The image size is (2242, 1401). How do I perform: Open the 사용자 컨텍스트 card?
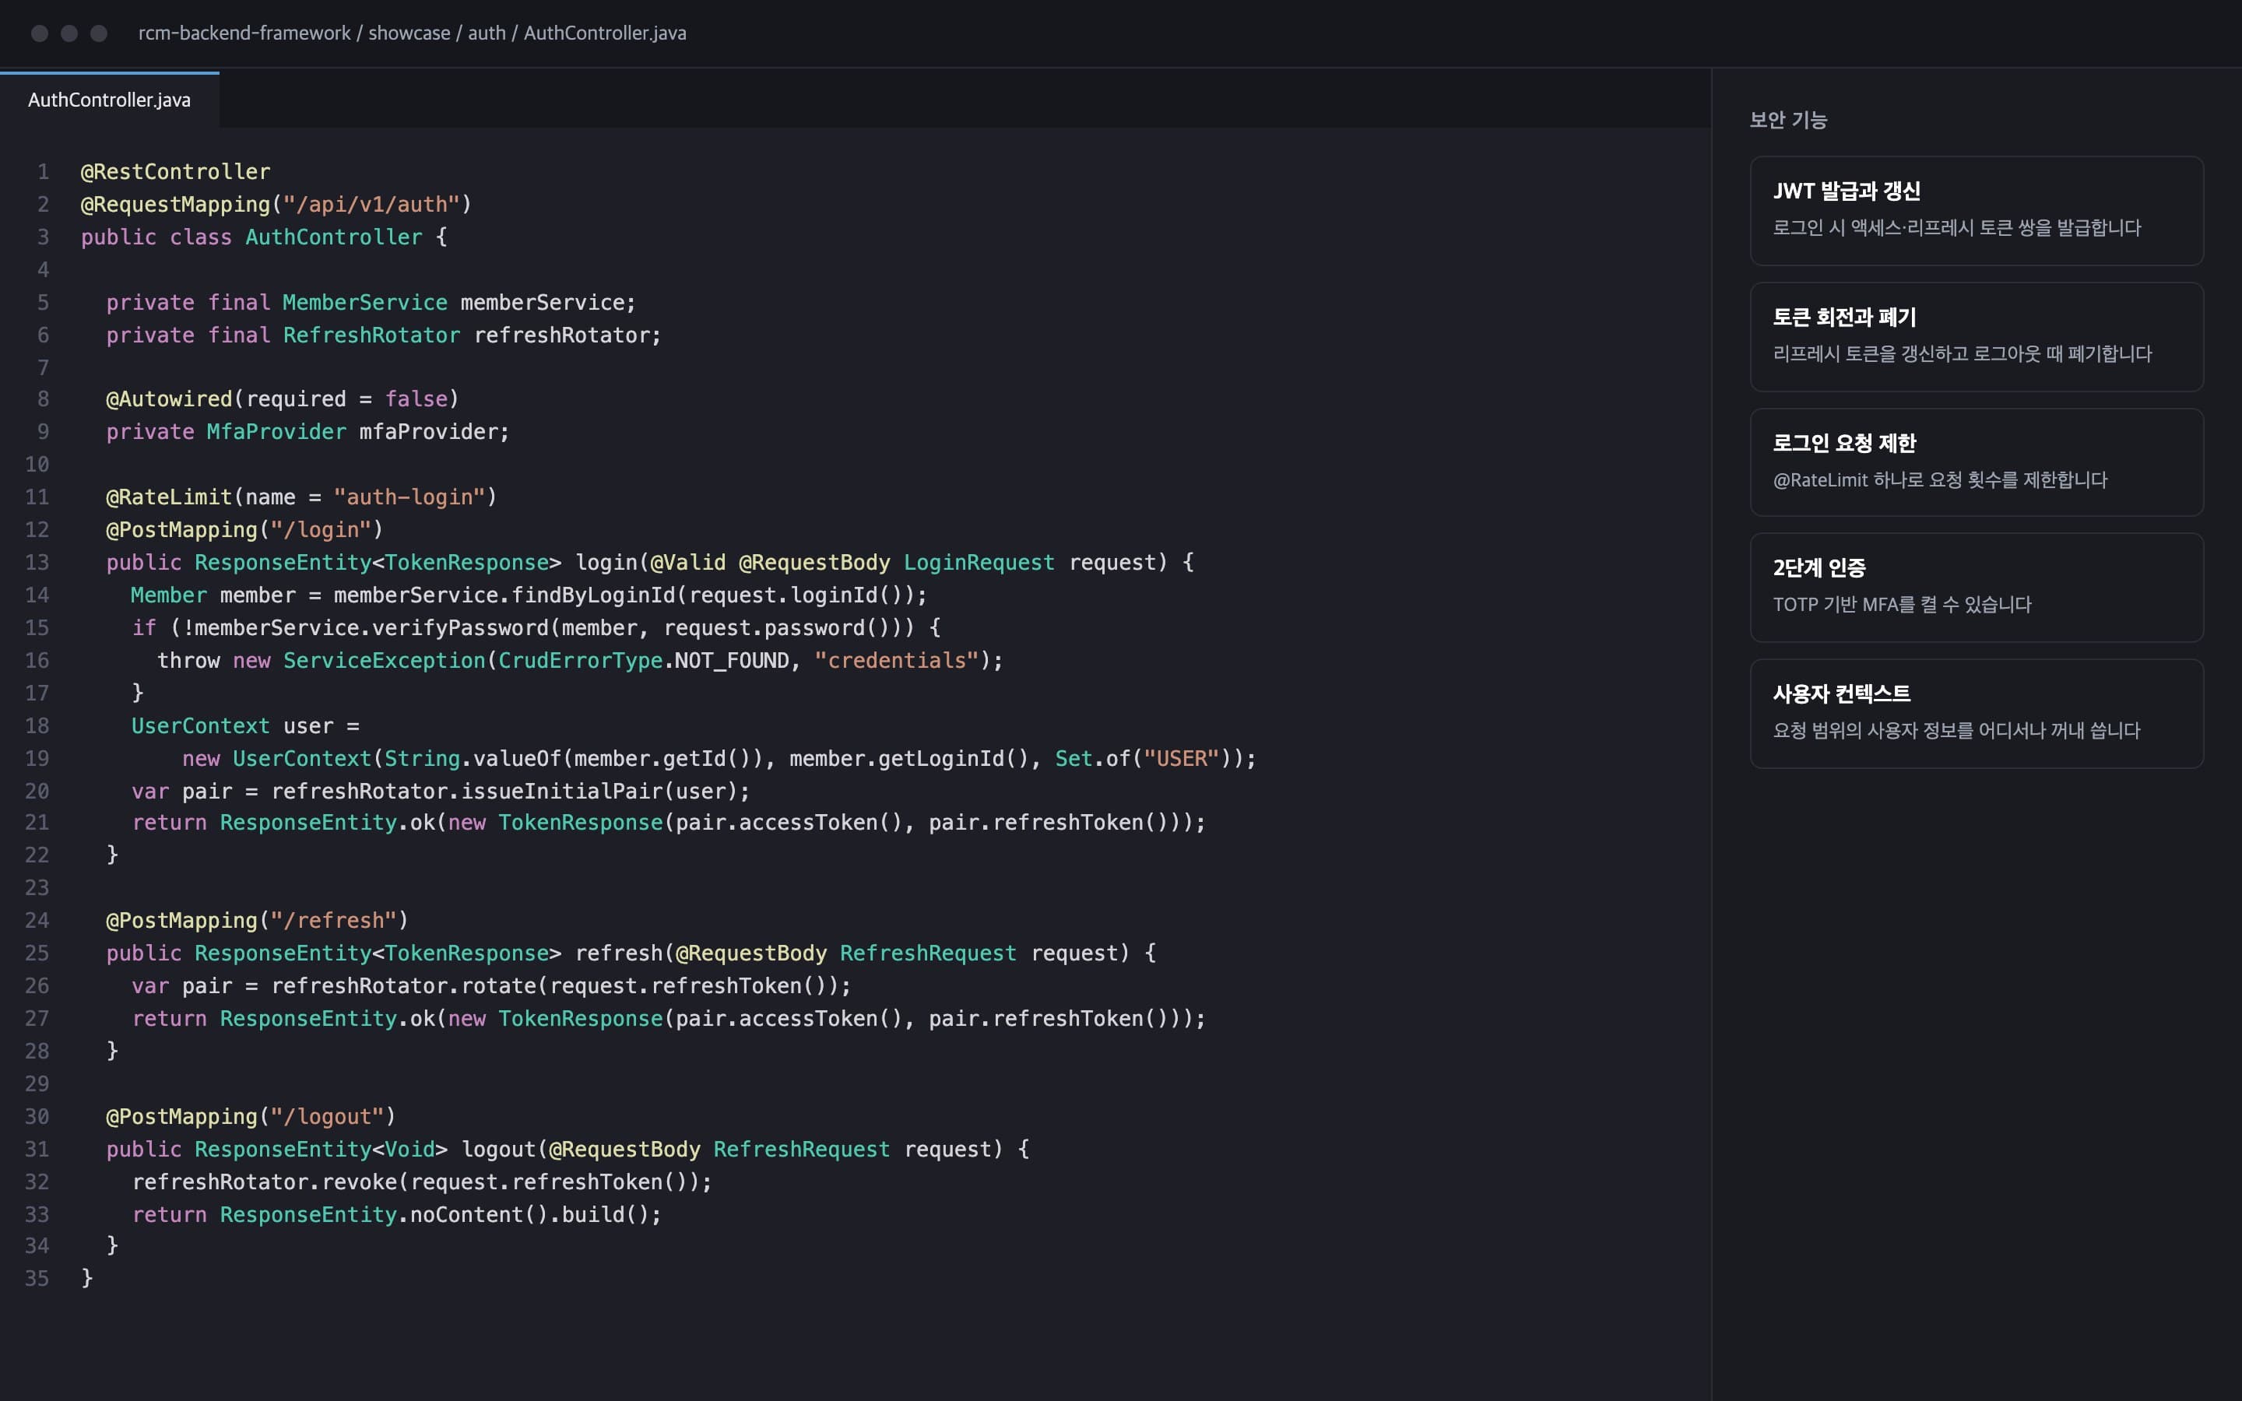pyautogui.click(x=1976, y=712)
